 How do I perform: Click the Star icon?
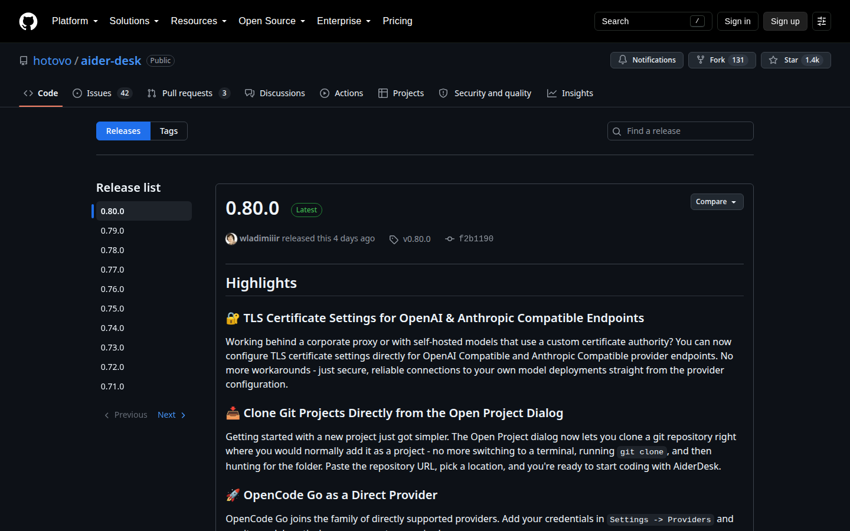coord(773,60)
